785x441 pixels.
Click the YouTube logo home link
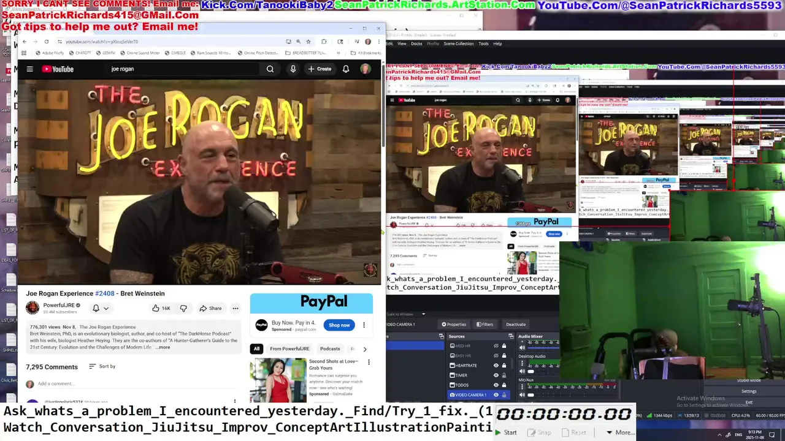point(58,69)
